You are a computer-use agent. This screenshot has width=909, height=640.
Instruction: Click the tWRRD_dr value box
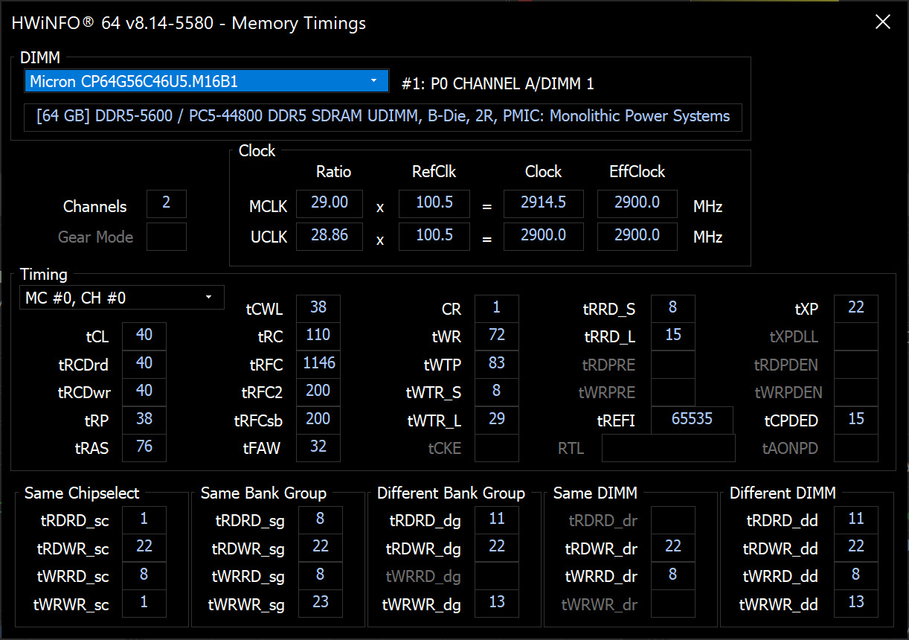coord(672,575)
